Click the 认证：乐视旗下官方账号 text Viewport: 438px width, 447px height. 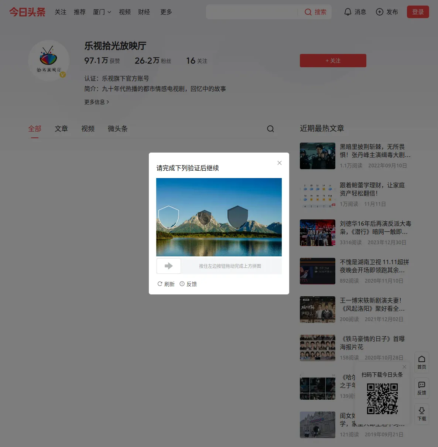[117, 78]
